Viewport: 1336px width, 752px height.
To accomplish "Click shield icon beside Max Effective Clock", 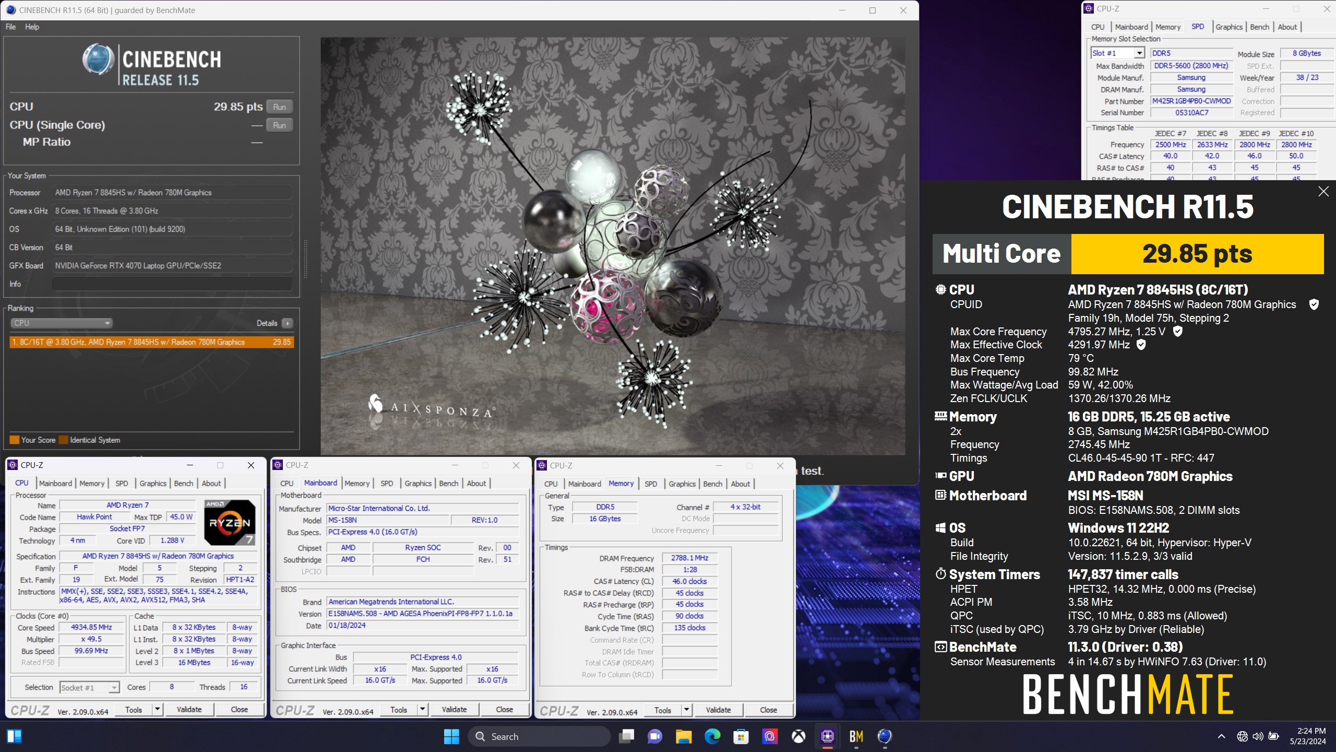I will pos(1141,345).
